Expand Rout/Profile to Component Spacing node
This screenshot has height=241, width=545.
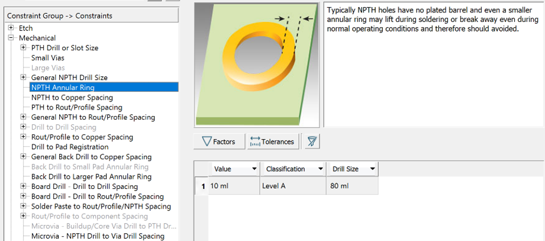(23, 216)
